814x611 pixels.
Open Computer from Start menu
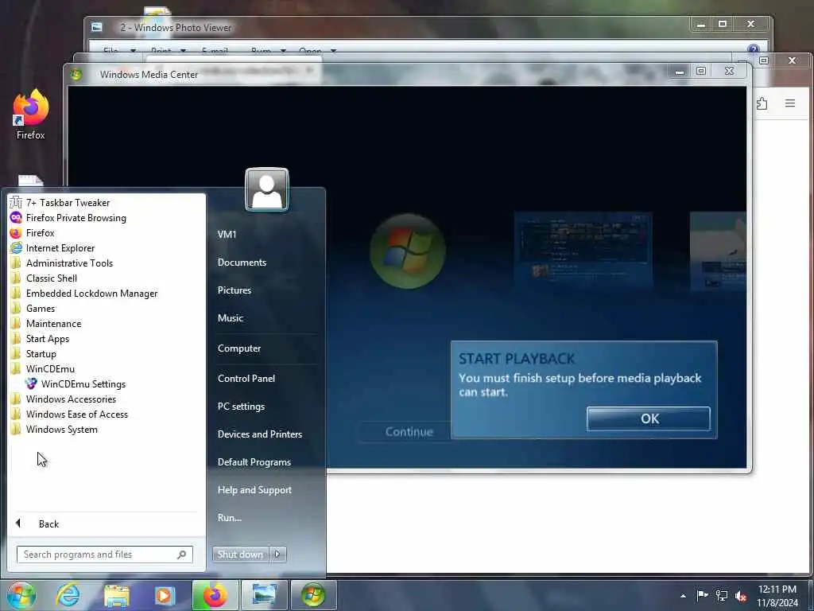(x=239, y=348)
